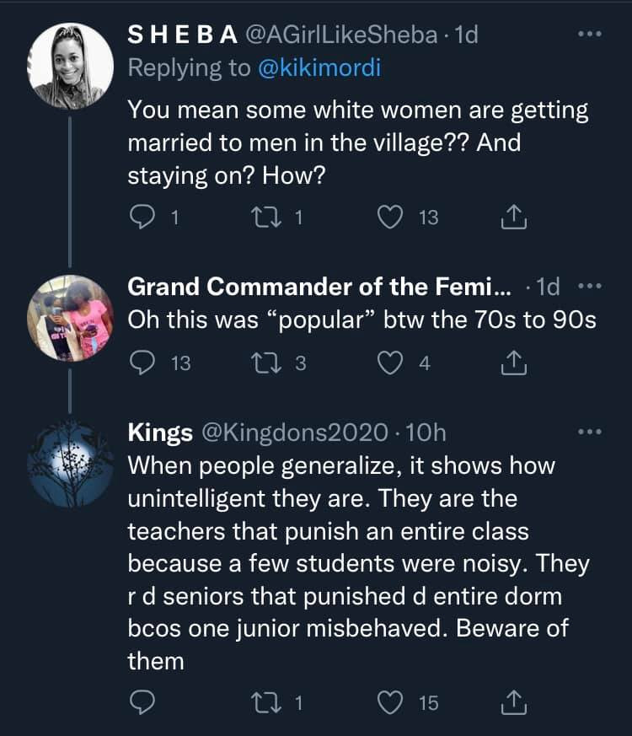Screen dimensions: 632x736
Task: Open the Kings @Kingdons2020 profile
Action: [160, 433]
